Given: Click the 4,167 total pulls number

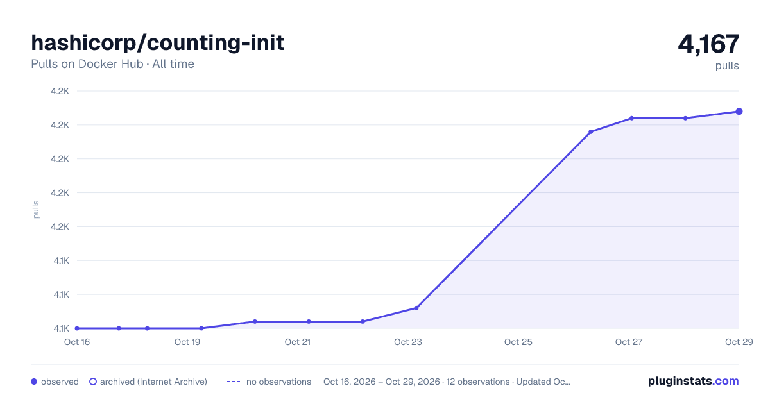Looking at the screenshot, I should coord(708,44).
